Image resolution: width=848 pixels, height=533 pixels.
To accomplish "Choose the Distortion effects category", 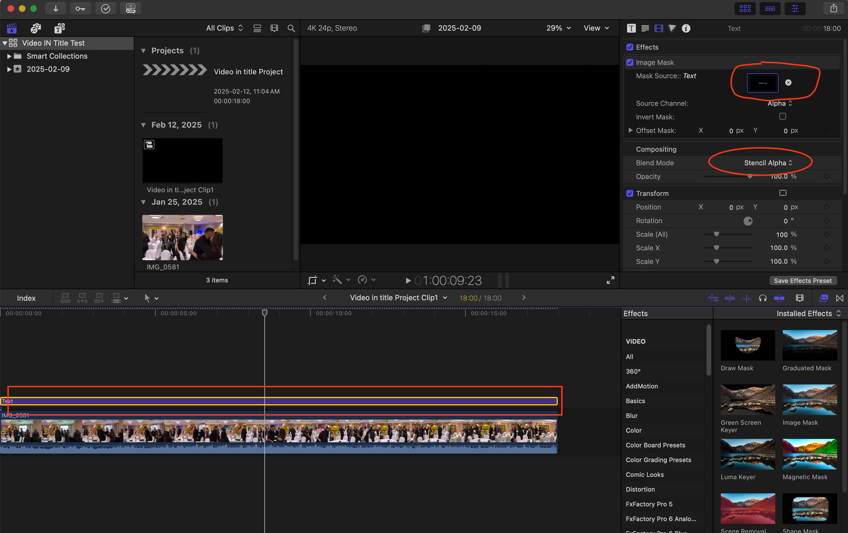I will 640,489.
